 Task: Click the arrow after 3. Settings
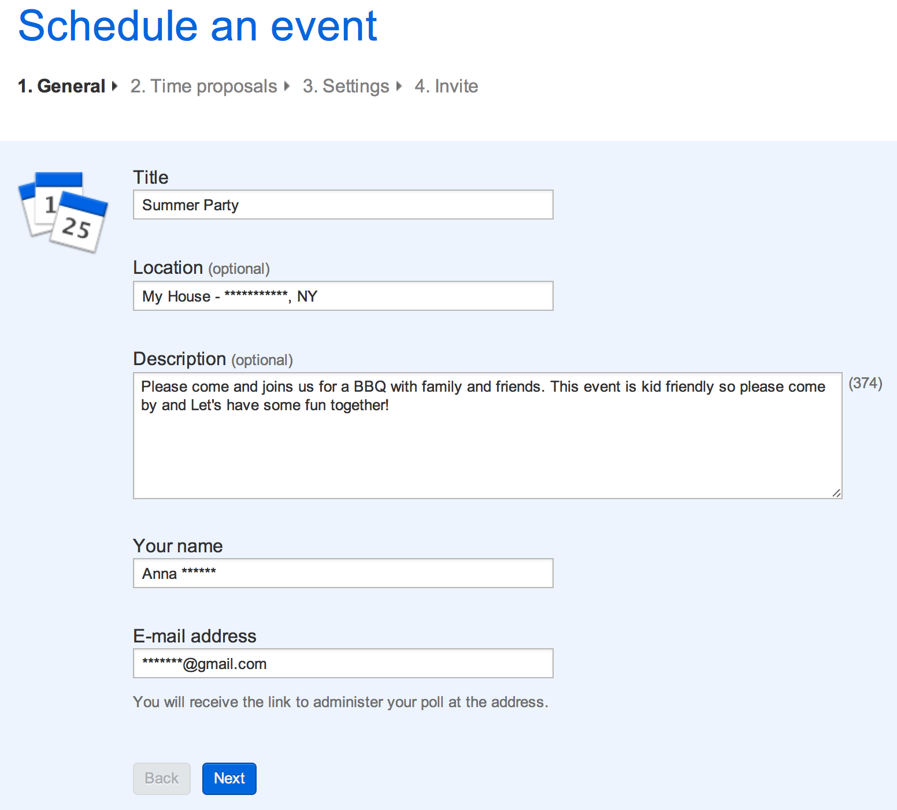399,87
